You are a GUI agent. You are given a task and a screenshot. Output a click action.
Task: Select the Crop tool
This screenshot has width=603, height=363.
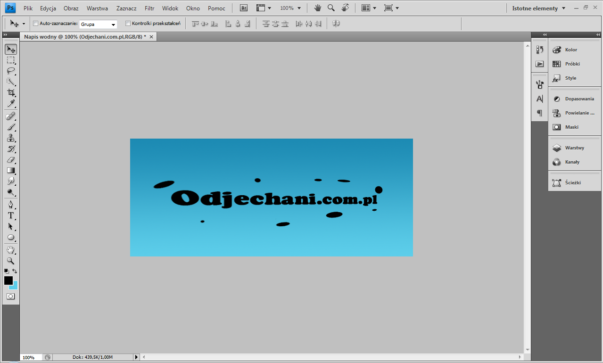pyautogui.click(x=10, y=92)
